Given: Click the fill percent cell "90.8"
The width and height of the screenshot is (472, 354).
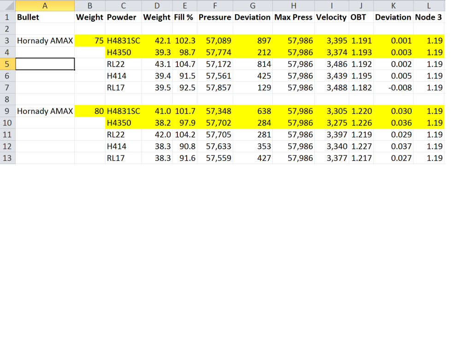Looking at the screenshot, I should (x=185, y=146).
